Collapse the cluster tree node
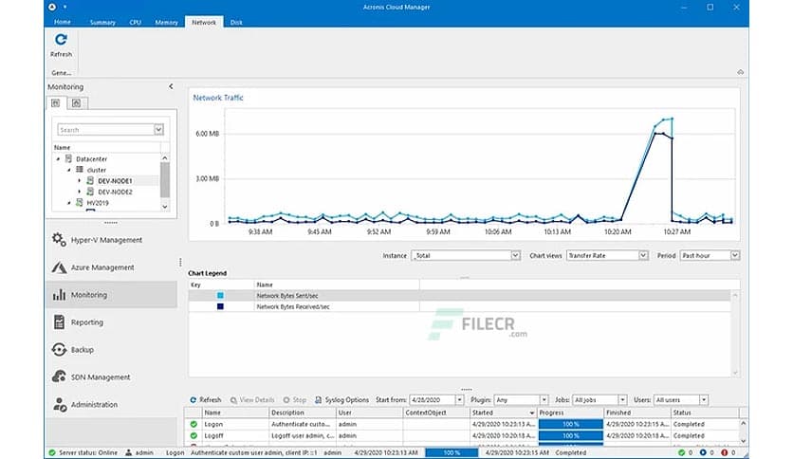This screenshot has height=459, width=793. 69,170
